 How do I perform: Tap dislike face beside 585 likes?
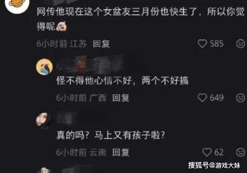pos(240,44)
